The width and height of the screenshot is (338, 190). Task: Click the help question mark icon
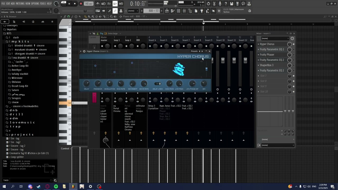226,4
